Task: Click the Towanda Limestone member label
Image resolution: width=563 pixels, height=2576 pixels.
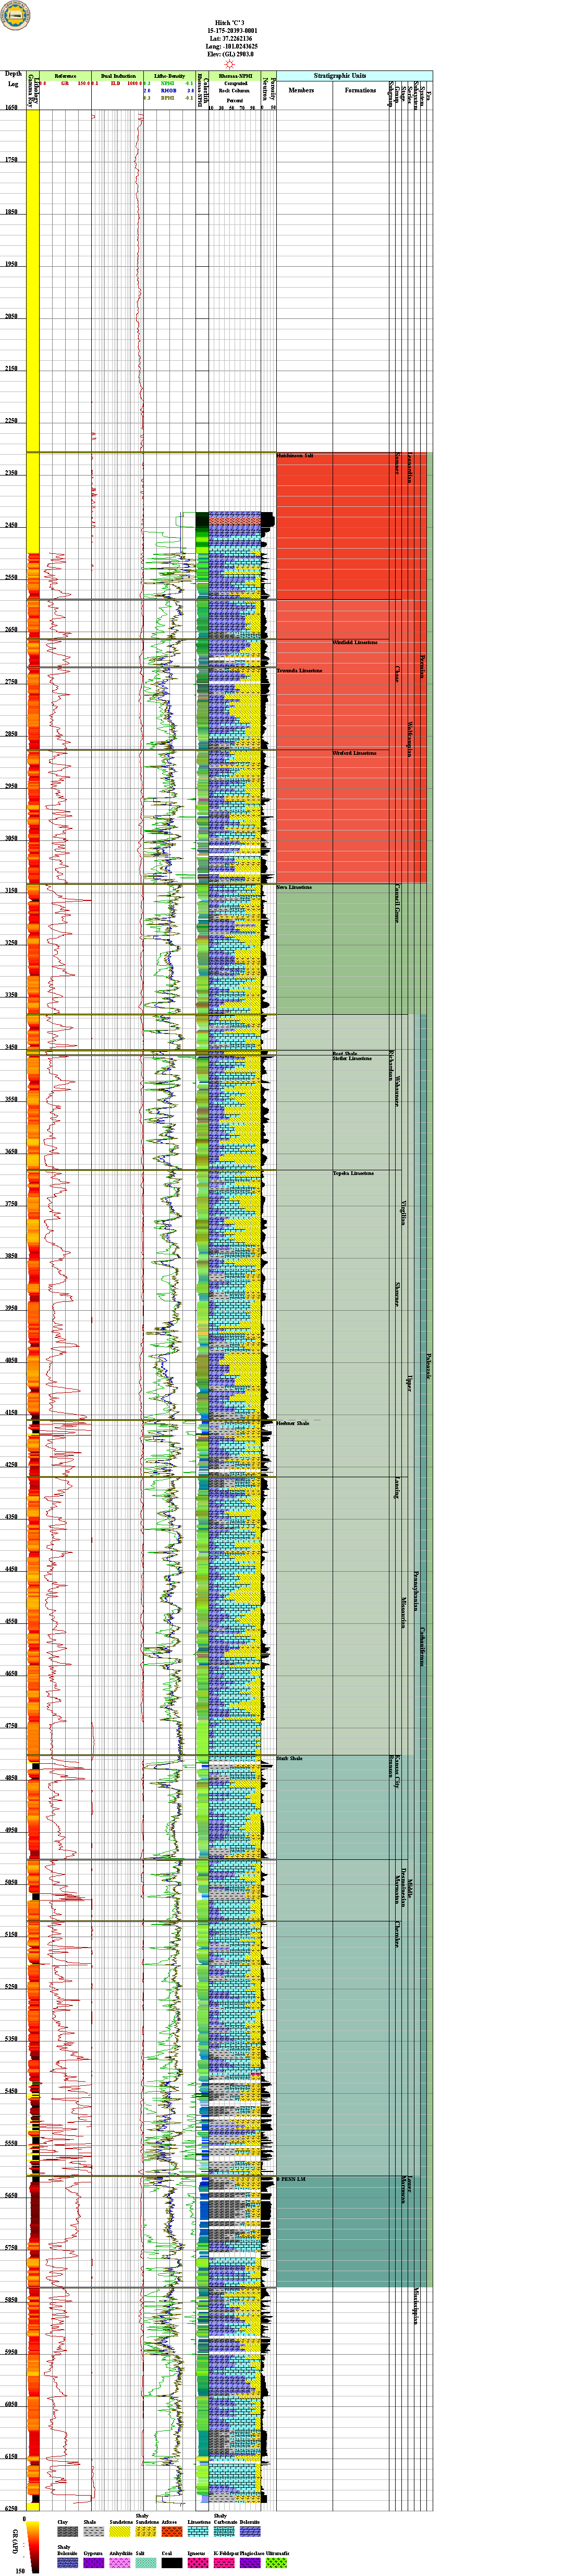Action: pyautogui.click(x=299, y=670)
